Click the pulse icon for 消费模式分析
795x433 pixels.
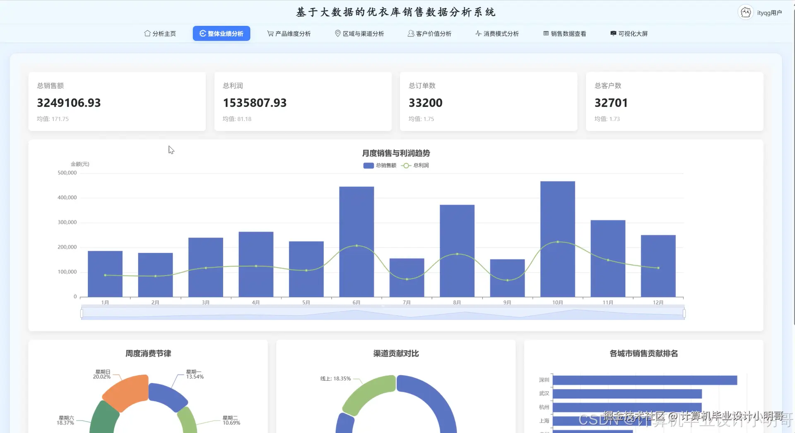click(x=478, y=34)
